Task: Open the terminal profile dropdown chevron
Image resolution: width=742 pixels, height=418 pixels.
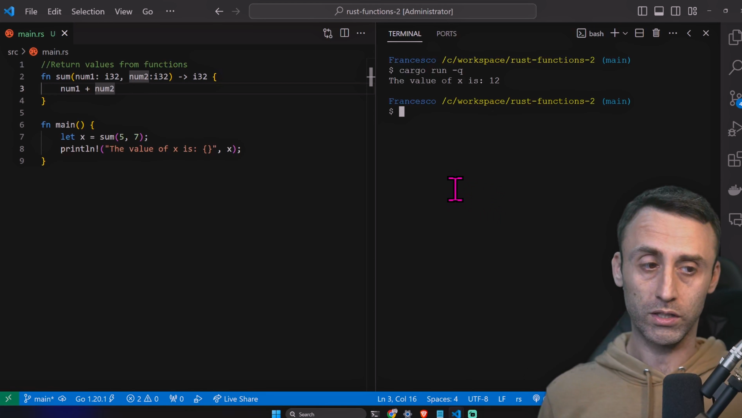Action: point(625,34)
